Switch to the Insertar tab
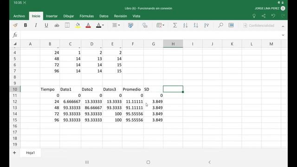 52,16
